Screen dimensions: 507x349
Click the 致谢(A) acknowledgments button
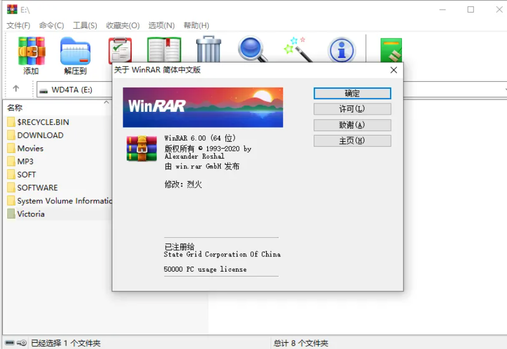click(352, 125)
